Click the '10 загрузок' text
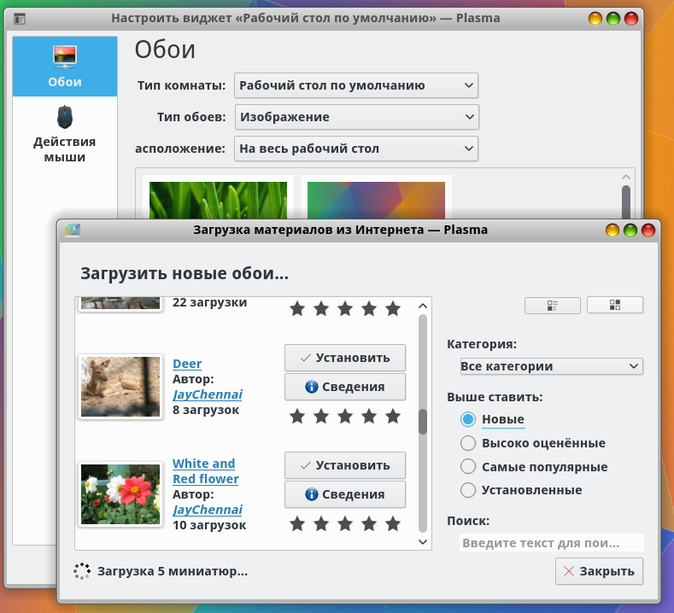674x613 pixels. [x=209, y=525]
